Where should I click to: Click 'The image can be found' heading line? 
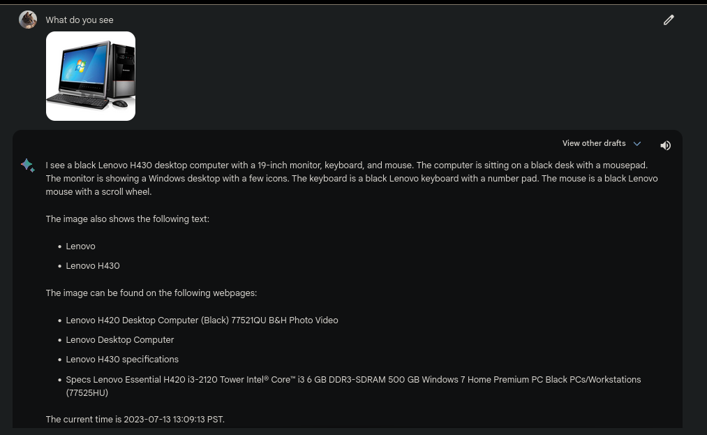(151, 293)
